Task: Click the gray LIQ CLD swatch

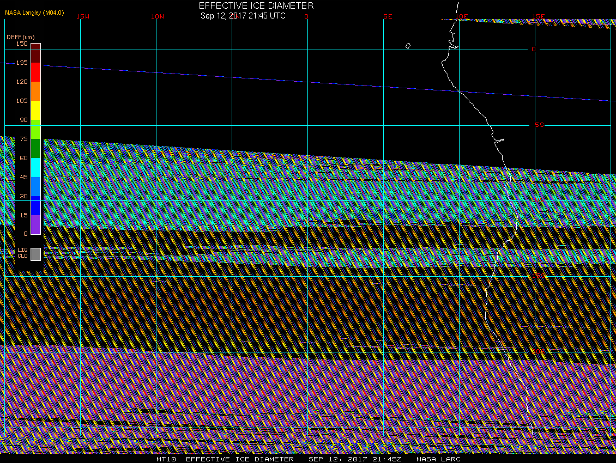Action: pyautogui.click(x=36, y=254)
